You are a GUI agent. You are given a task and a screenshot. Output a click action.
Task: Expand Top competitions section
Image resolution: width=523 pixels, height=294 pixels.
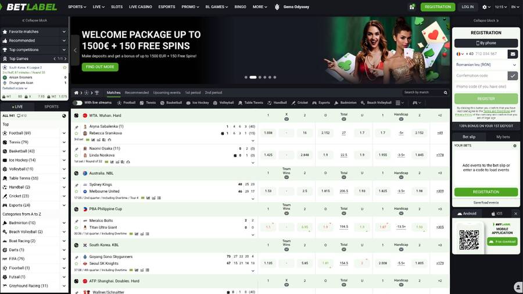coord(34,49)
